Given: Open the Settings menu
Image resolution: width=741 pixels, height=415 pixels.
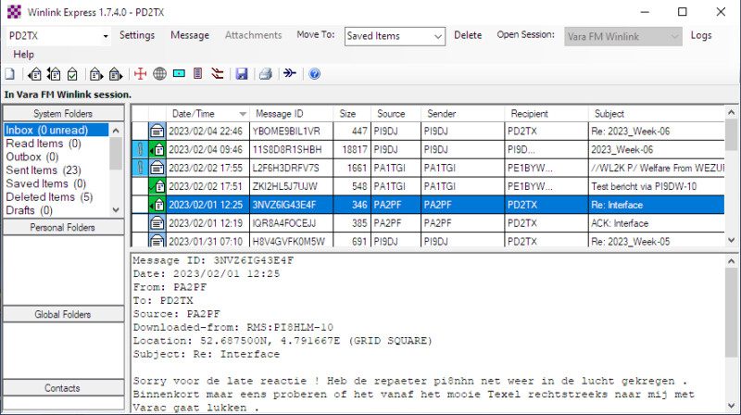Looking at the screenshot, I should (x=137, y=35).
